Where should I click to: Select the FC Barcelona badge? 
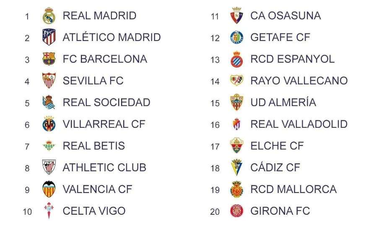[x=49, y=59]
